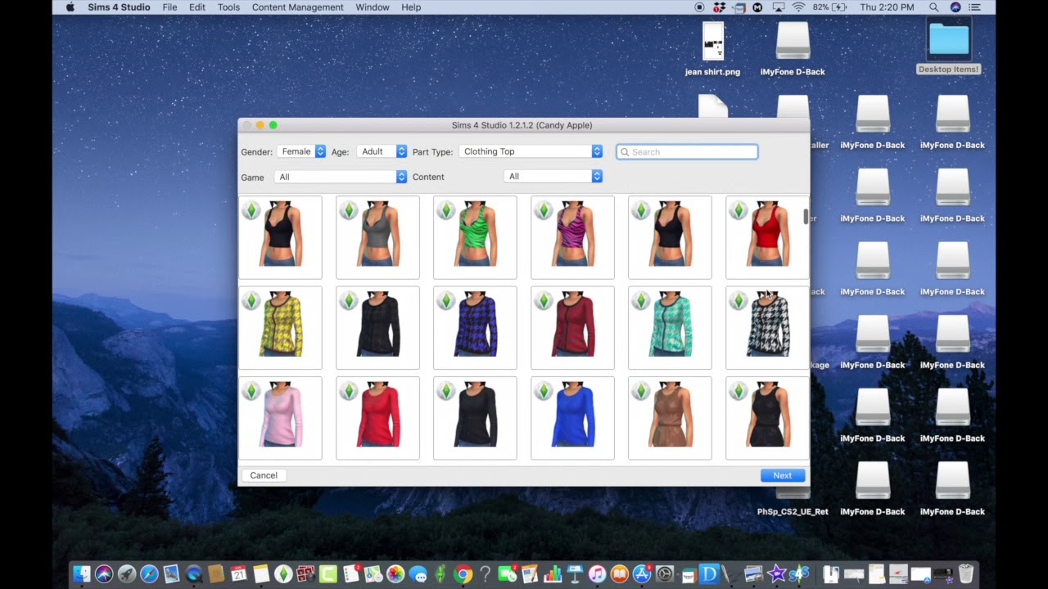This screenshot has width=1048, height=589.
Task: Click the Wi-Fi status icon
Action: (799, 7)
